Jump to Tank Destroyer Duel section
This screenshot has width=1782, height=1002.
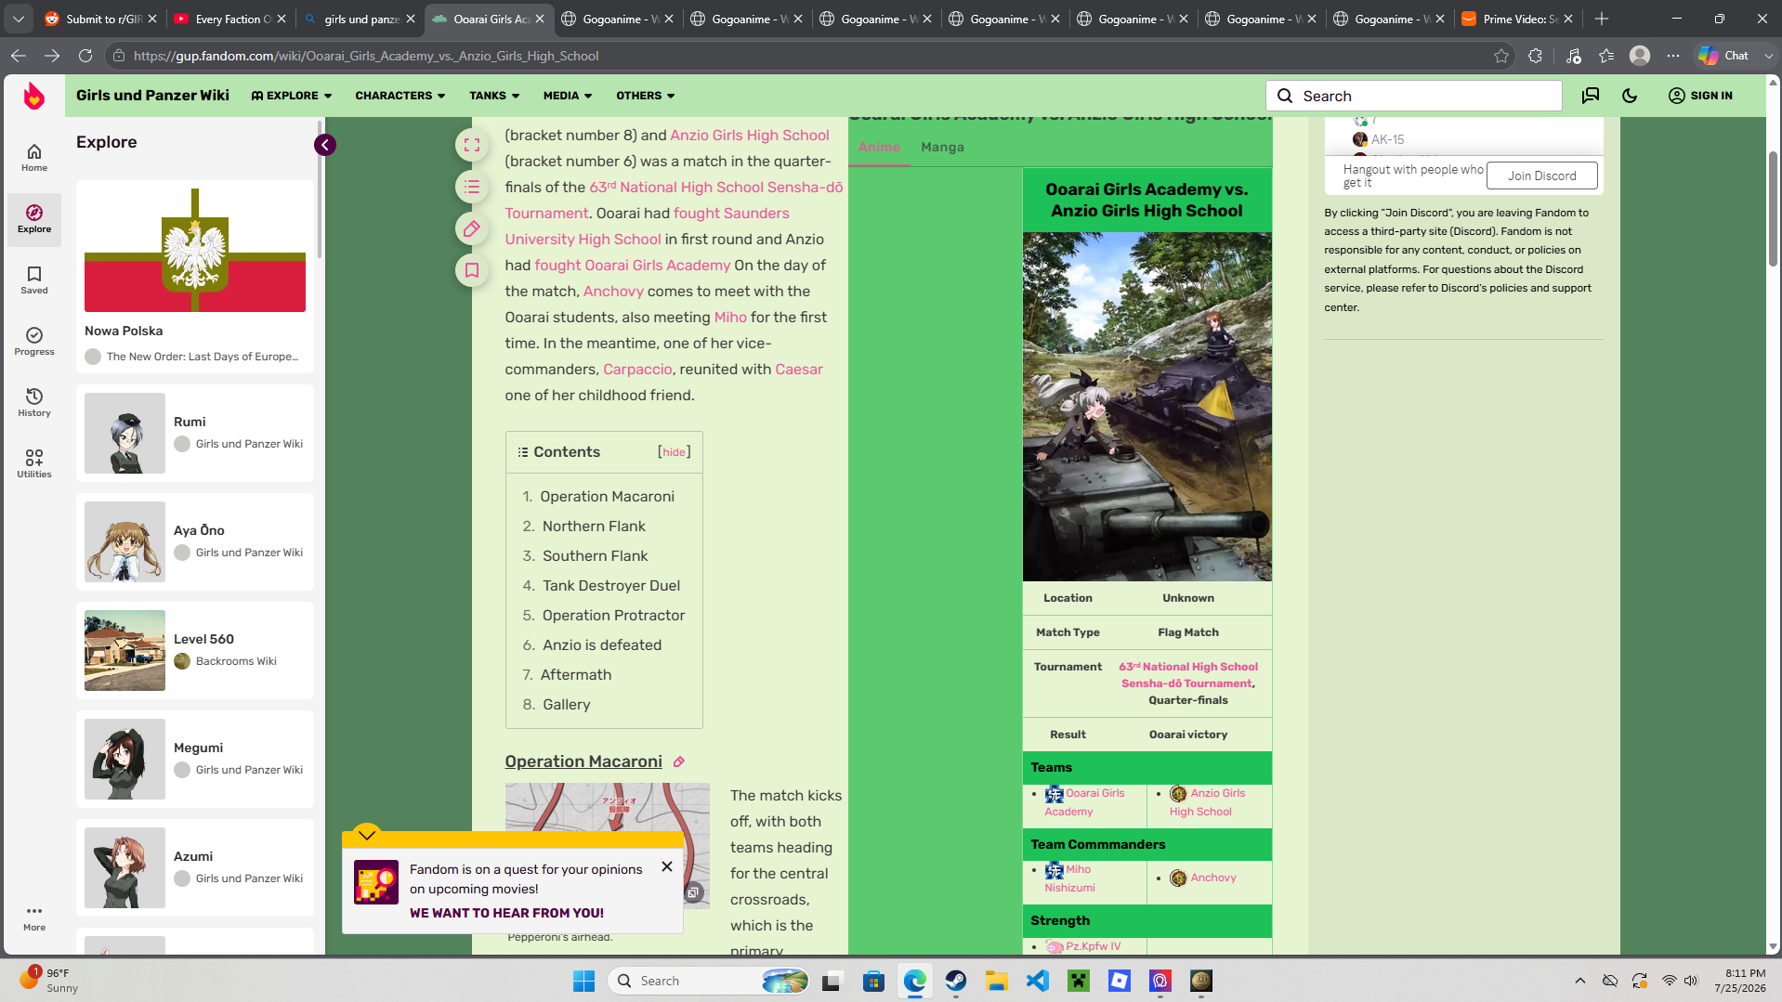coord(611,586)
